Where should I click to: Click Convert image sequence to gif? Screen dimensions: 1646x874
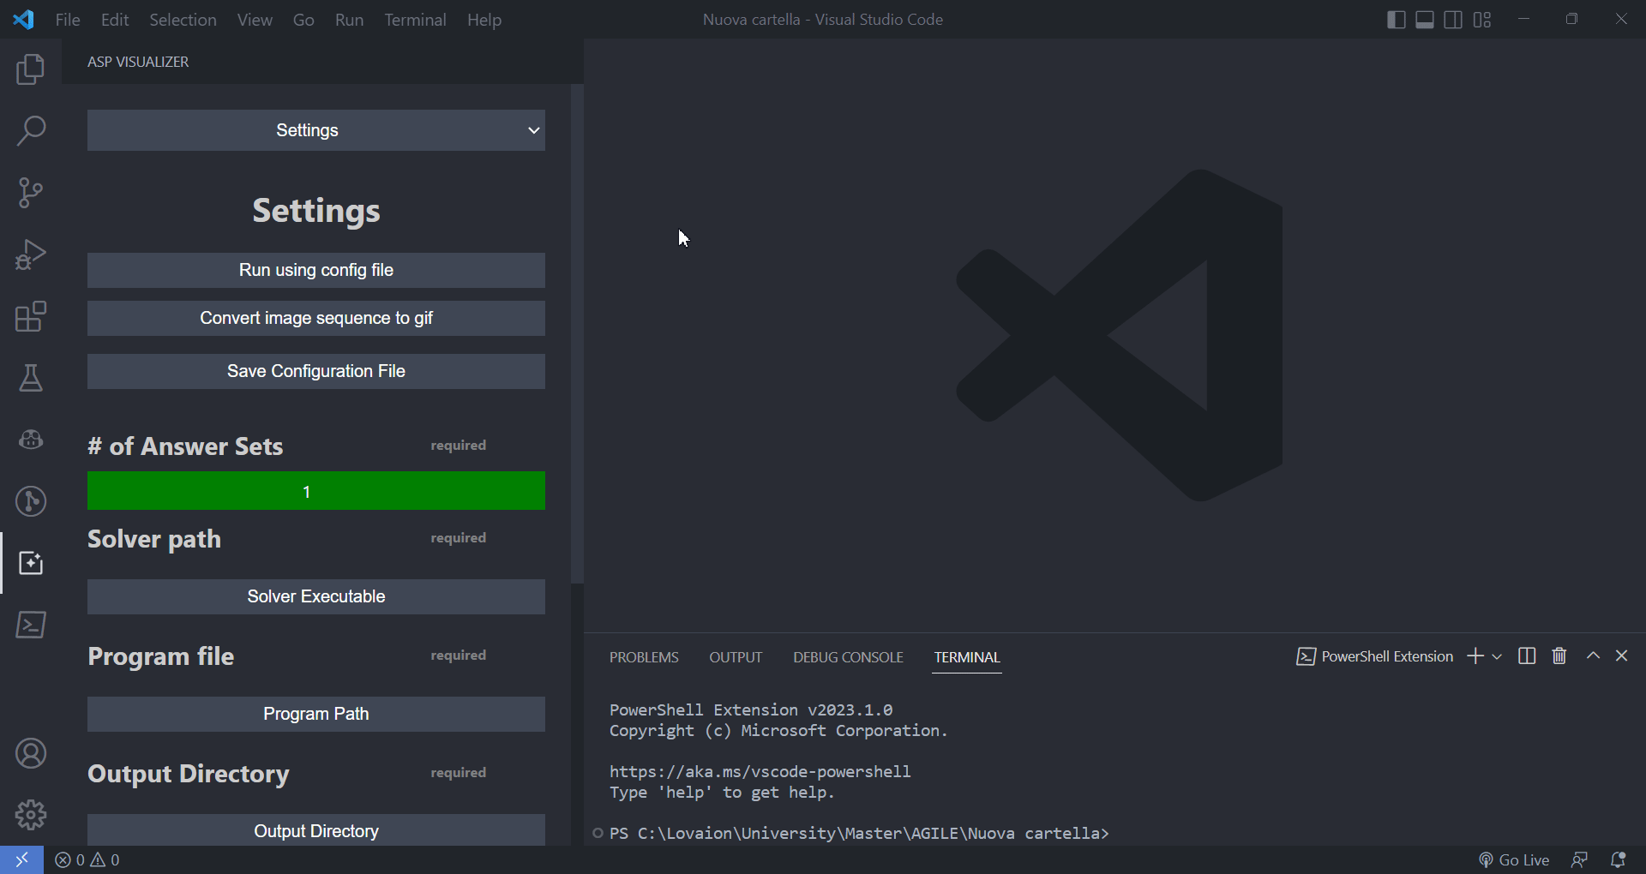316,318
